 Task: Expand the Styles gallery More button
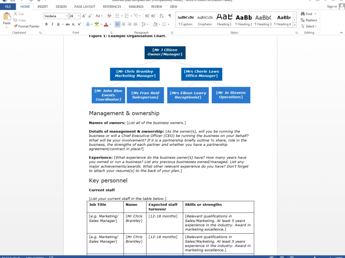tap(295, 25)
